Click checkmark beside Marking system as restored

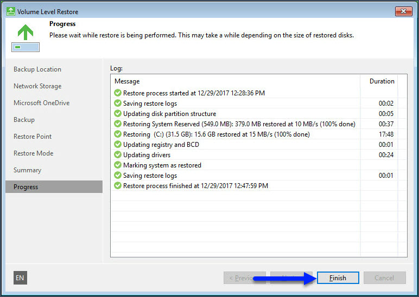pos(118,165)
